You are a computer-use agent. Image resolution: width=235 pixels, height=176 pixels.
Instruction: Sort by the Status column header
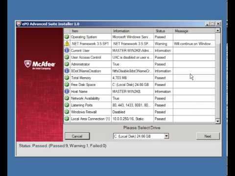pyautogui.click(x=163, y=31)
